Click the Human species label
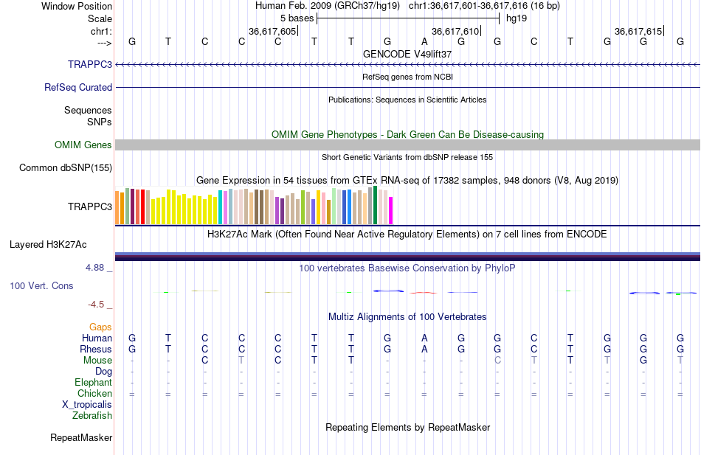 pyautogui.click(x=97, y=338)
